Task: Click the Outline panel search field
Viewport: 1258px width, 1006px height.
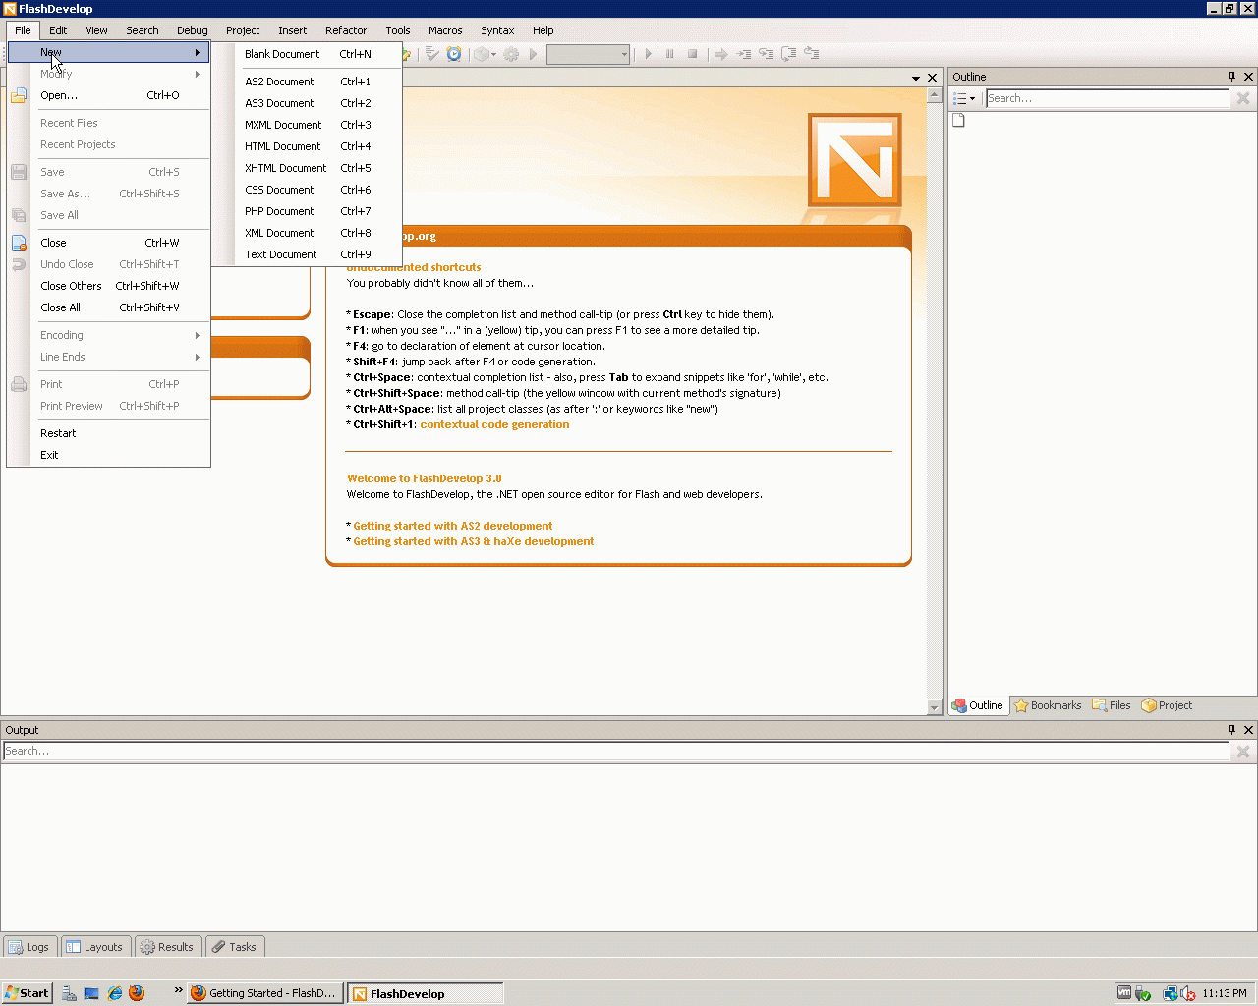Action: (x=1108, y=98)
